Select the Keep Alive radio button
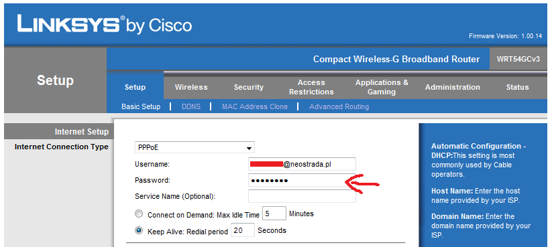The height and width of the screenshot is (247, 552). click(x=139, y=230)
